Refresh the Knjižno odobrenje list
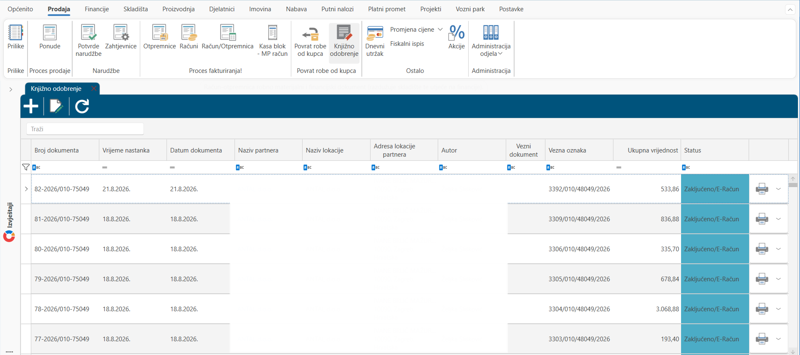This screenshot has width=800, height=355. click(82, 106)
